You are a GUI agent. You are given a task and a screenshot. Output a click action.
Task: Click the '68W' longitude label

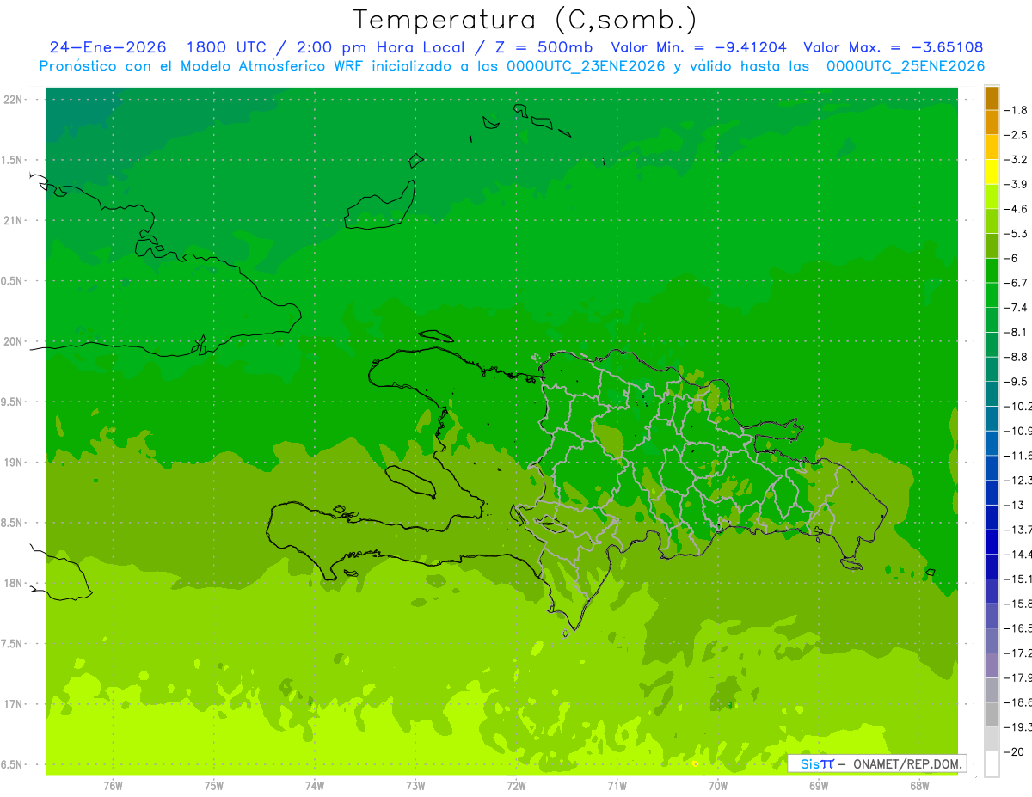pyautogui.click(x=919, y=786)
